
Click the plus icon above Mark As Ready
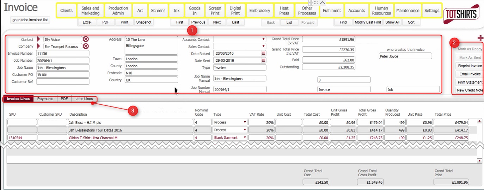[x=480, y=38]
